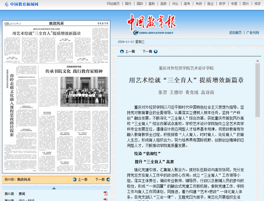This screenshot has height=201, width=264.
Task: Open 网站首页 in the top navigation
Action: pos(113,4)
